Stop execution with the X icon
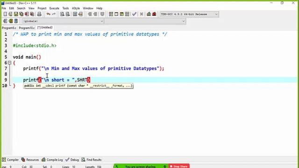The width and height of the screenshot is (299, 168). [x=142, y=14]
